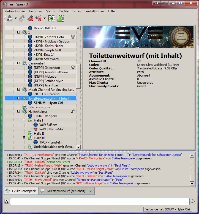The width and height of the screenshot is (199, 214).
Task: Click the chat tab speech bubble icon
Action: (42, 190)
